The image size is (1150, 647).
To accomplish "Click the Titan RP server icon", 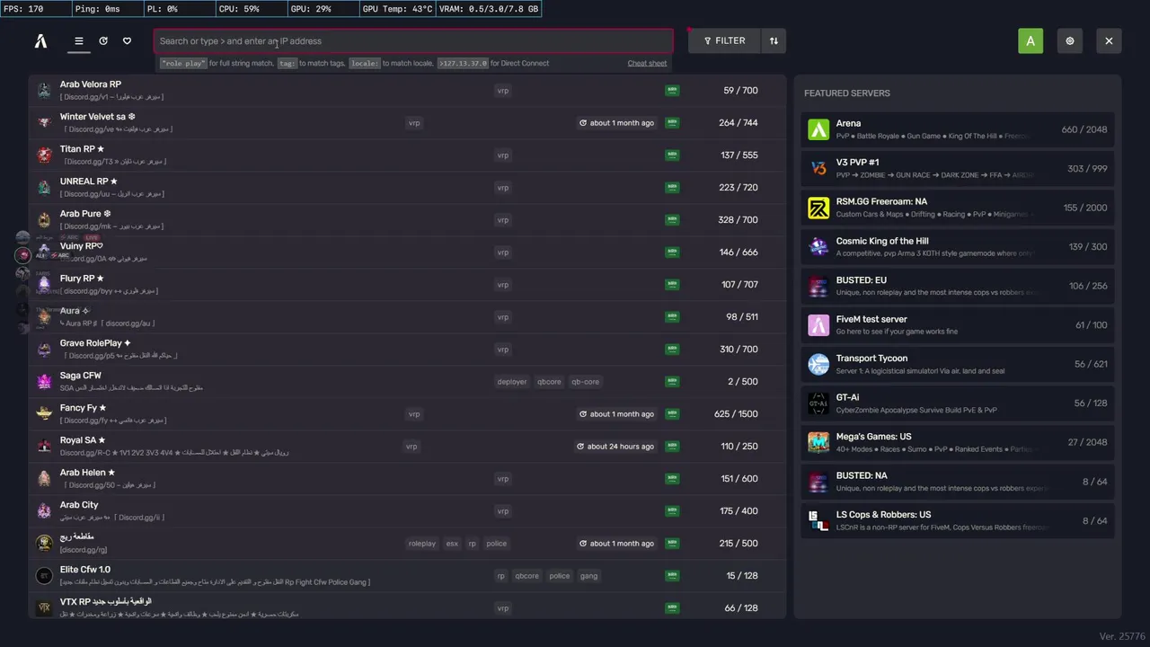I will coord(44,155).
